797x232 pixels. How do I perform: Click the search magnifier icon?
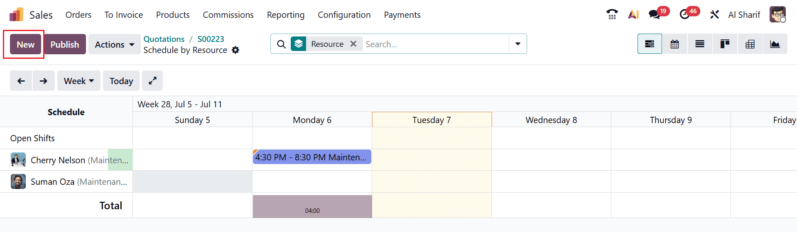(x=281, y=44)
